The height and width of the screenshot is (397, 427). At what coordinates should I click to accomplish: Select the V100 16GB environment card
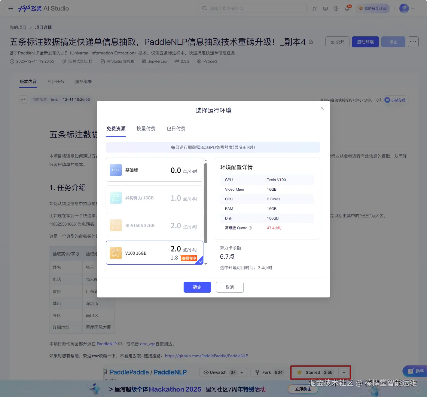154,253
